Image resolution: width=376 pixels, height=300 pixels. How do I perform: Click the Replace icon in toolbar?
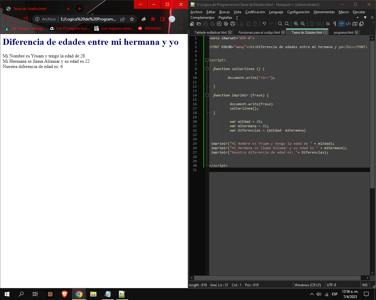(x=287, y=24)
